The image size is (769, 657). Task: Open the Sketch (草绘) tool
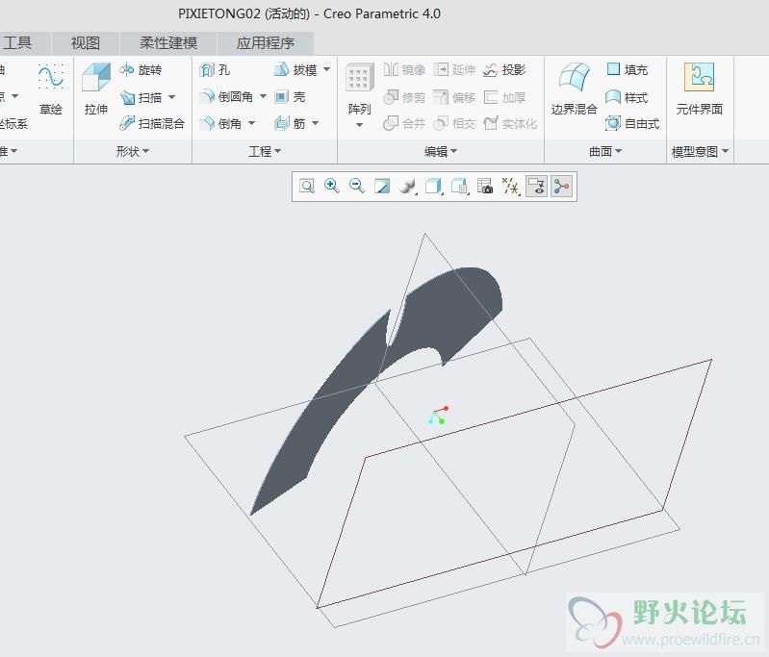[51, 88]
